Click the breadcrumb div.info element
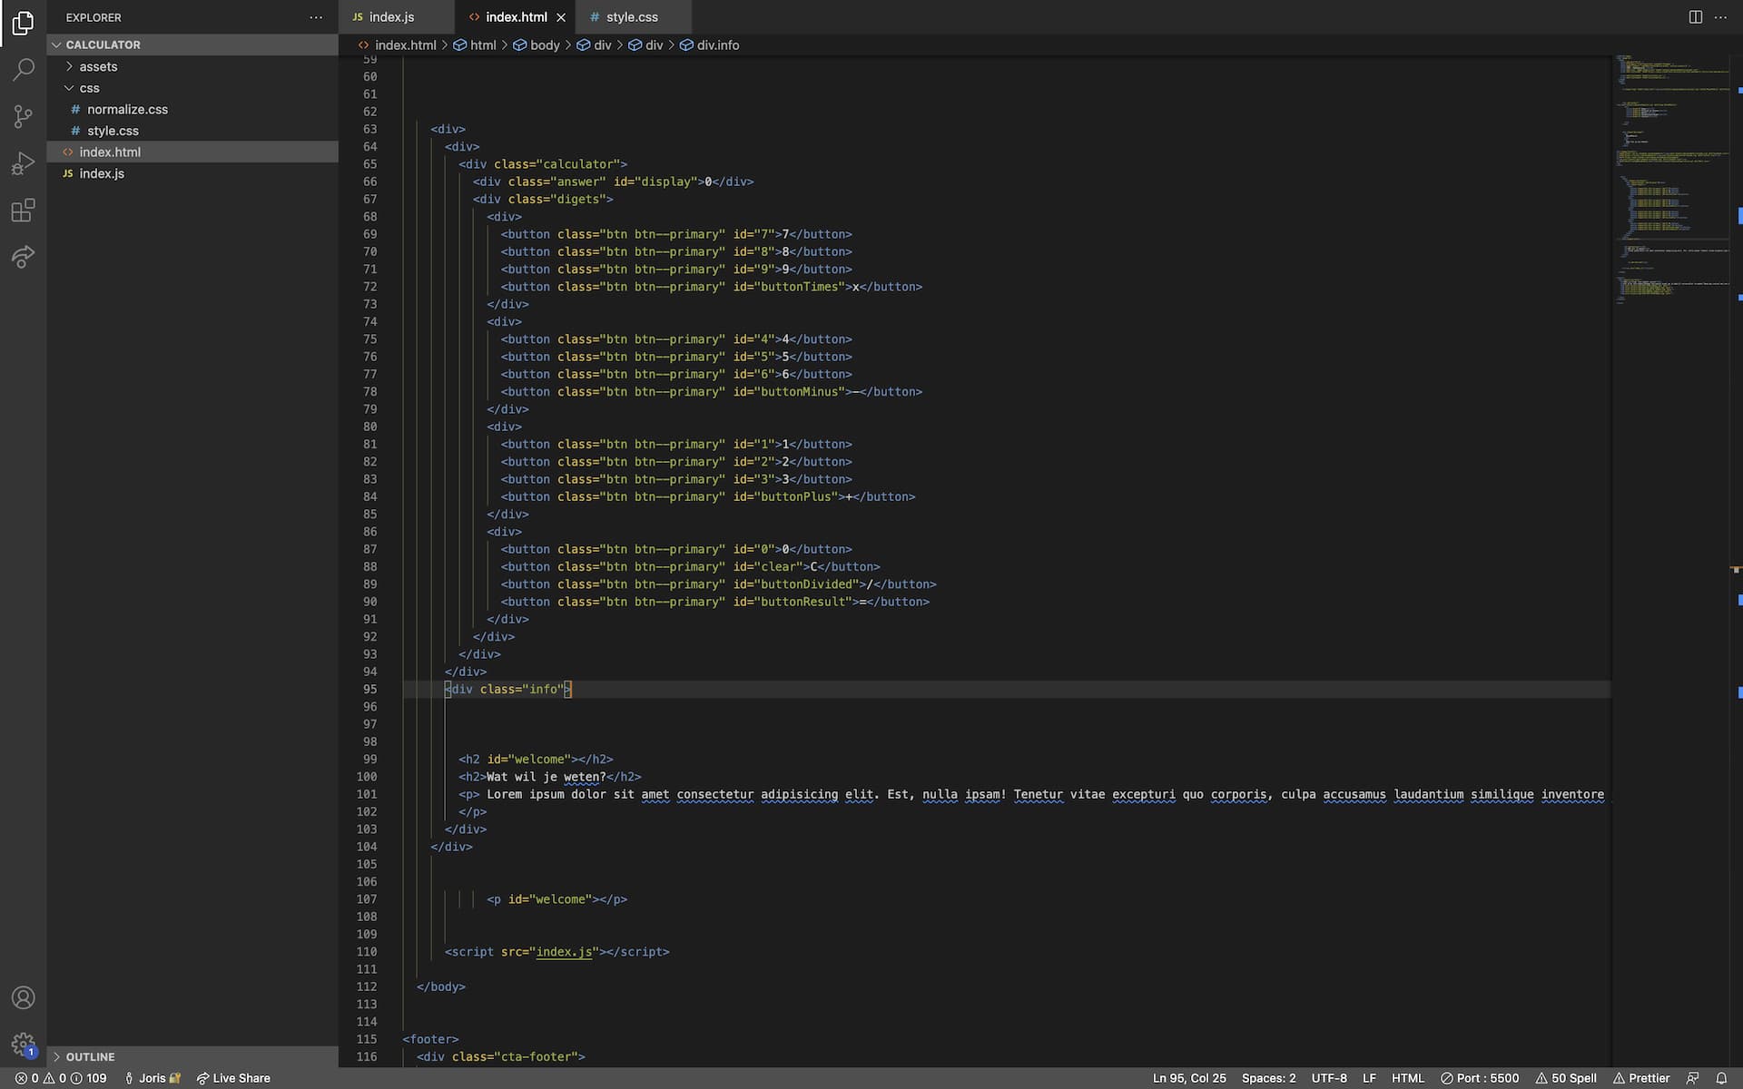This screenshot has width=1743, height=1089. click(716, 45)
